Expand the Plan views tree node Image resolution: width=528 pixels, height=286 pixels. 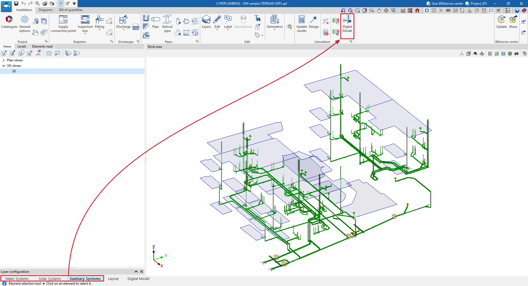4,60
